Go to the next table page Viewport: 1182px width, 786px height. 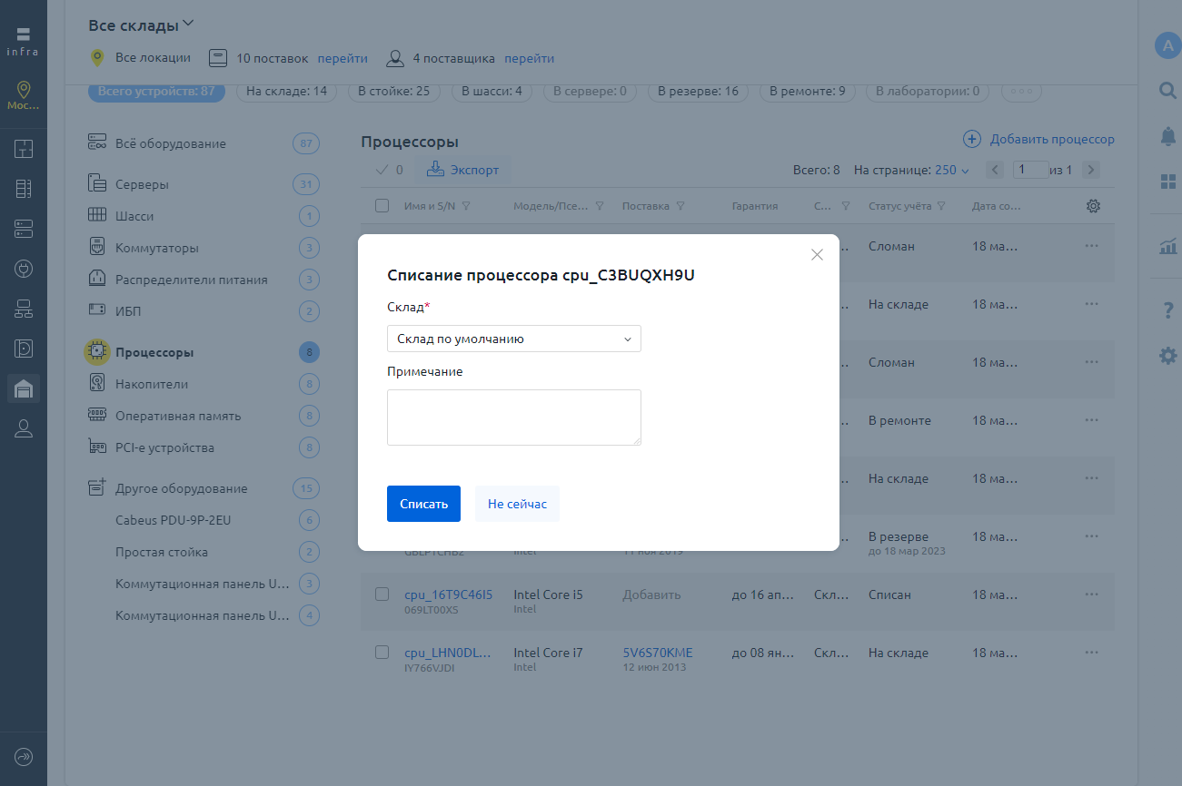[1091, 170]
